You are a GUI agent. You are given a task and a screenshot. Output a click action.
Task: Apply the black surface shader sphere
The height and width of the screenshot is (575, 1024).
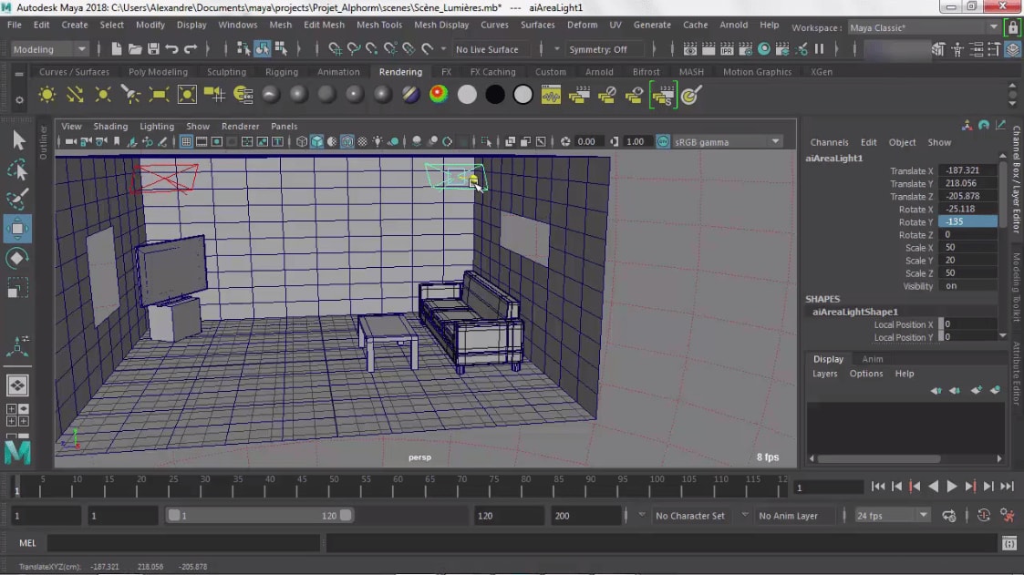(495, 95)
